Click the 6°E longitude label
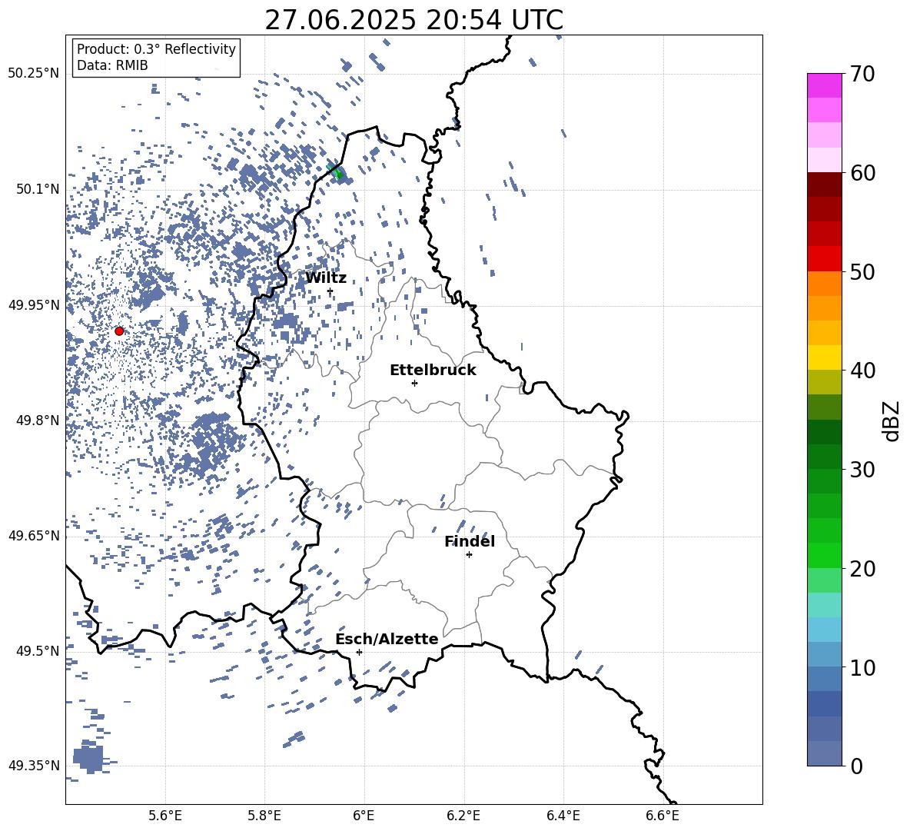 (364, 816)
